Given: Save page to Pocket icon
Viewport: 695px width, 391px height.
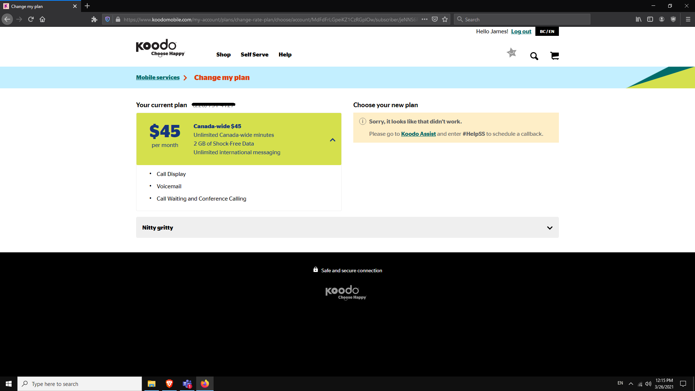Looking at the screenshot, I should [435, 19].
